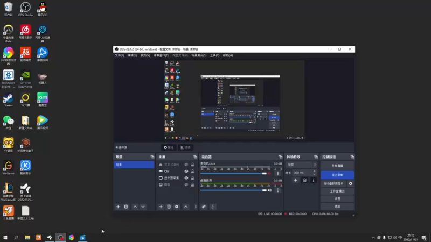Open source 属性 properties button below preview
The width and height of the screenshot is (431, 242).
coord(169,147)
